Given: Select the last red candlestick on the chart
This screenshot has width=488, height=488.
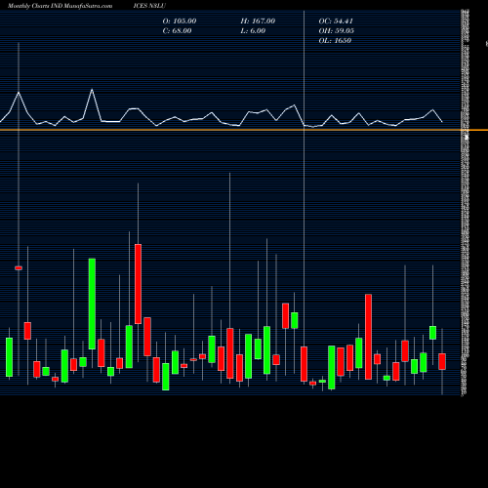Looking at the screenshot, I should (x=442, y=361).
